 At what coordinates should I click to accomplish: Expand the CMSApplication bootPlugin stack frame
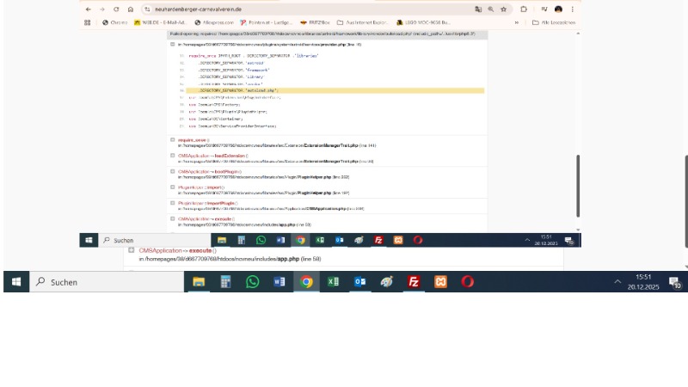(170, 170)
